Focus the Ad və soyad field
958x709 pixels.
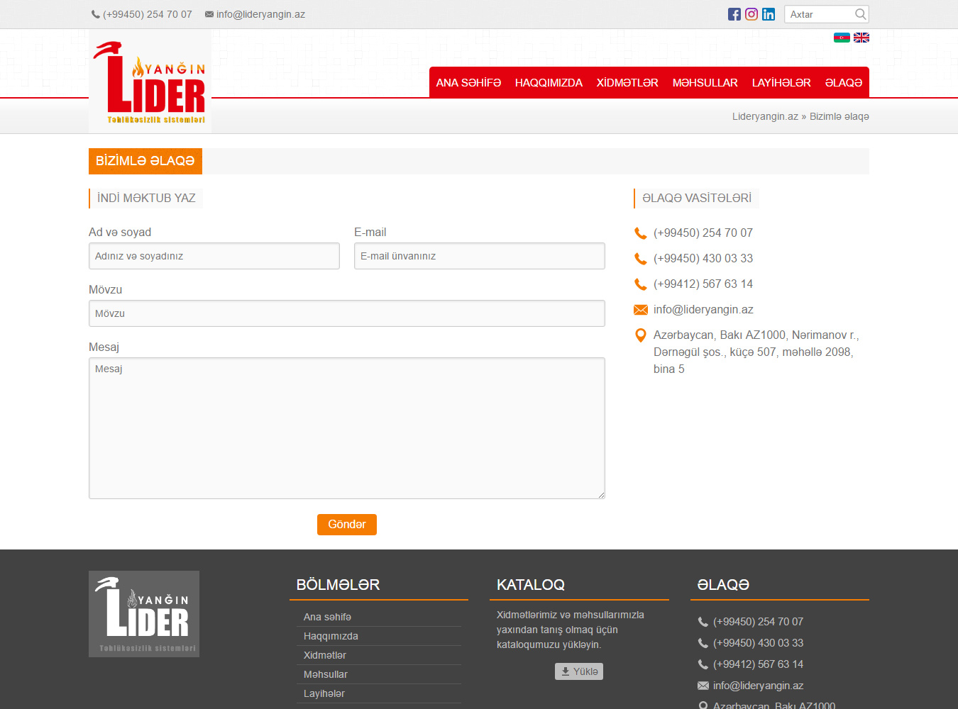[214, 256]
